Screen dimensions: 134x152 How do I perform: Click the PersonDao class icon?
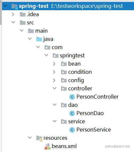72,113
